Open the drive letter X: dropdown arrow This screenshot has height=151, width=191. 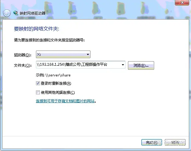coord(88,54)
